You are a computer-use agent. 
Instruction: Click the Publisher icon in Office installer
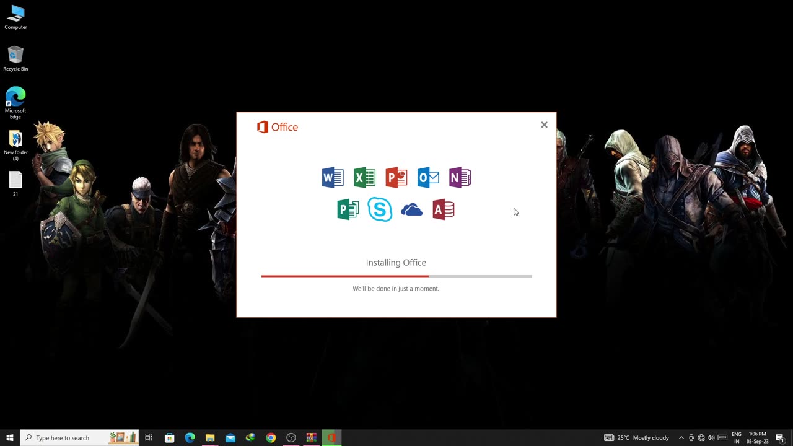(348, 210)
